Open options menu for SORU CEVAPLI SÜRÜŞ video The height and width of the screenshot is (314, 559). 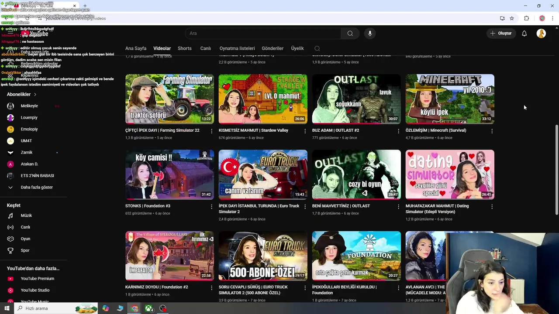click(x=305, y=288)
